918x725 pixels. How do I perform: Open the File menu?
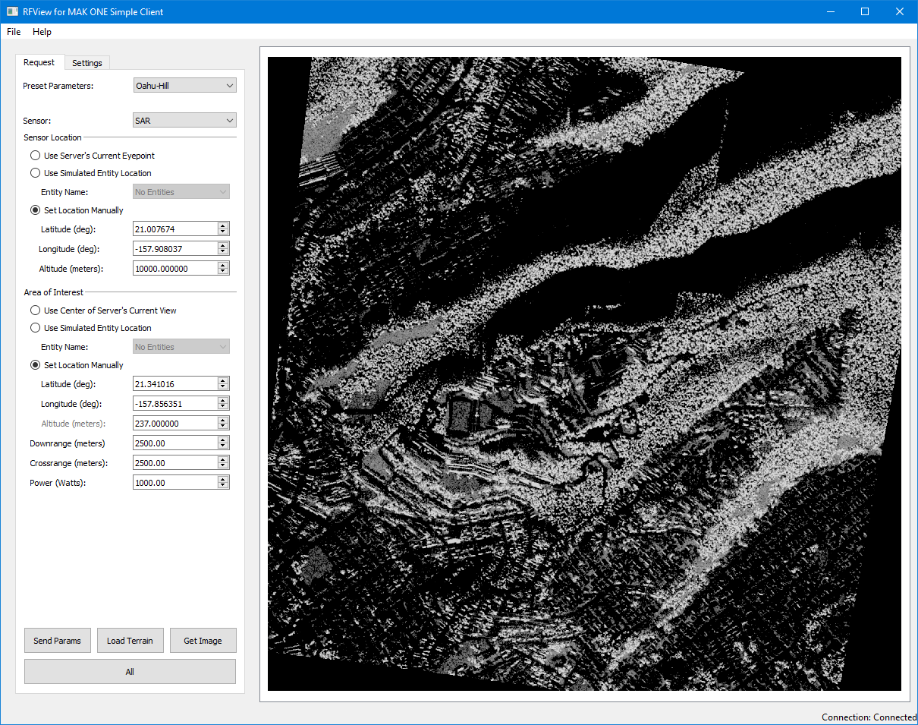(x=14, y=32)
